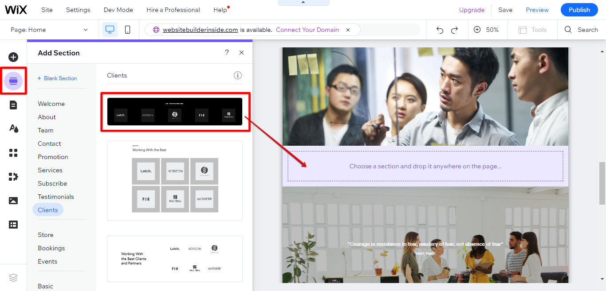Open the Dev Mode menu
This screenshot has width=606, height=291.
point(118,9)
